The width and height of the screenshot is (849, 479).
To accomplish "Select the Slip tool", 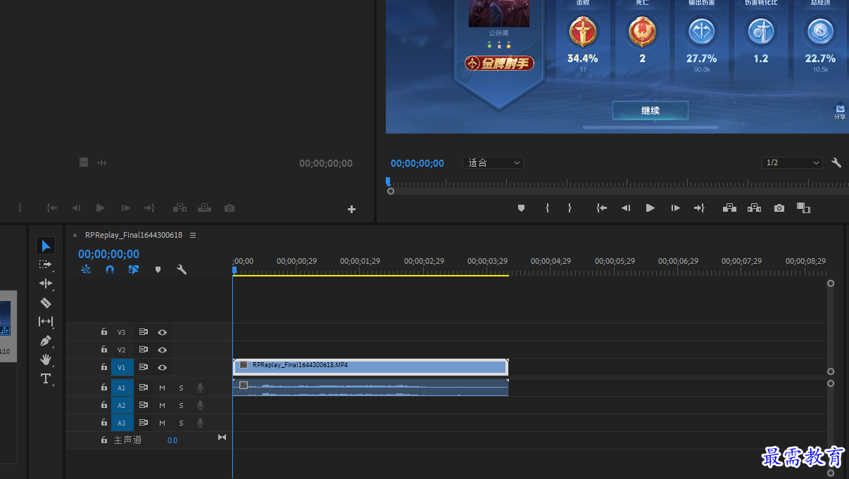I will tap(46, 321).
